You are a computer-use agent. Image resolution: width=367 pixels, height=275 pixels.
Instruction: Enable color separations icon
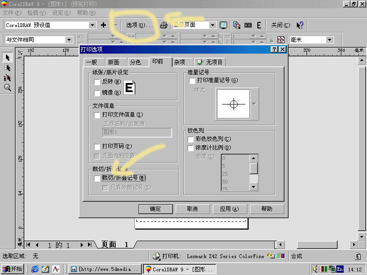tap(237, 25)
